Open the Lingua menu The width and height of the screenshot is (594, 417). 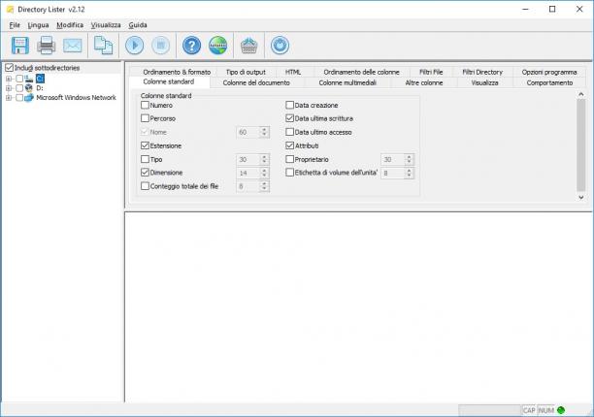coord(38,25)
